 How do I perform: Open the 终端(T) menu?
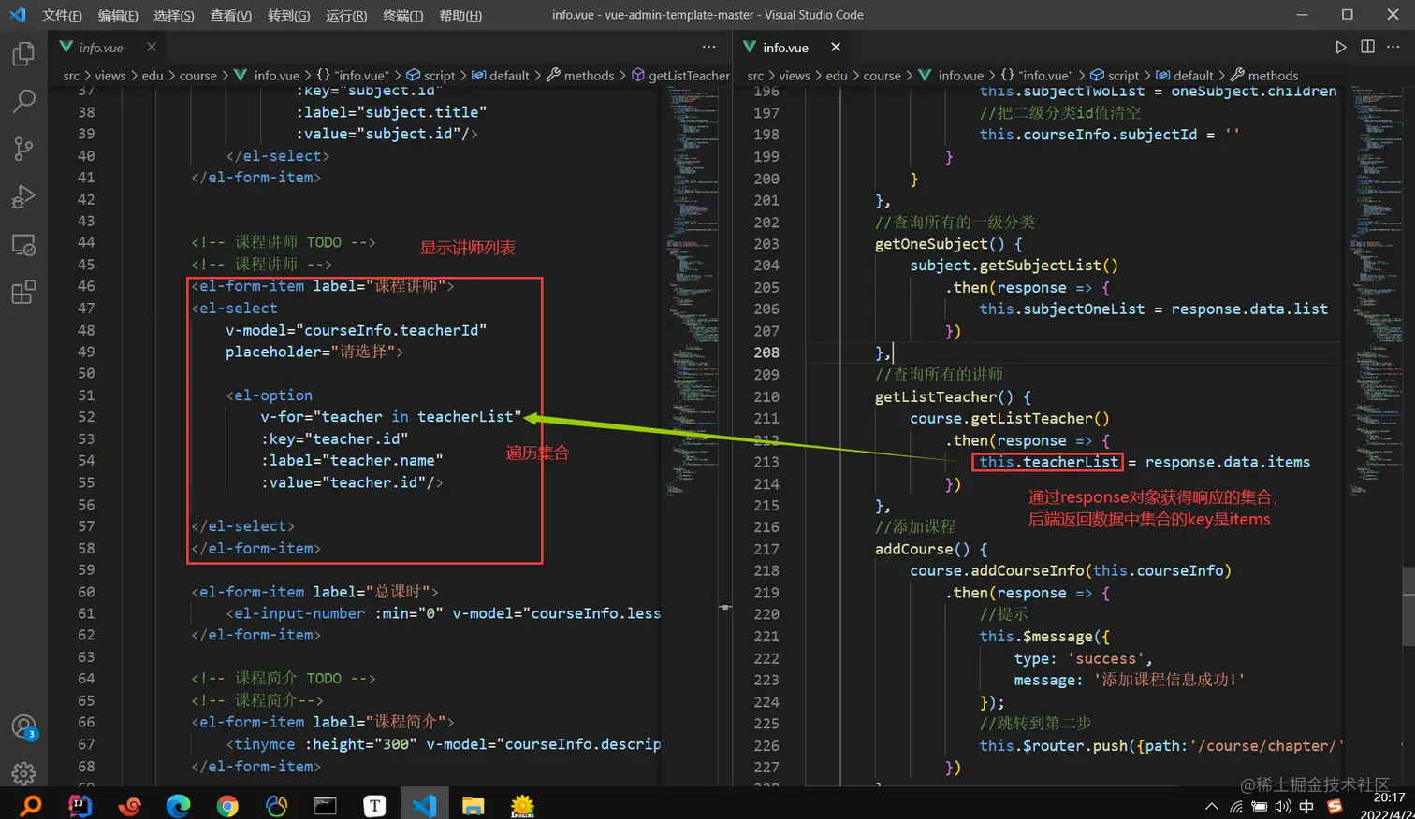pyautogui.click(x=403, y=15)
